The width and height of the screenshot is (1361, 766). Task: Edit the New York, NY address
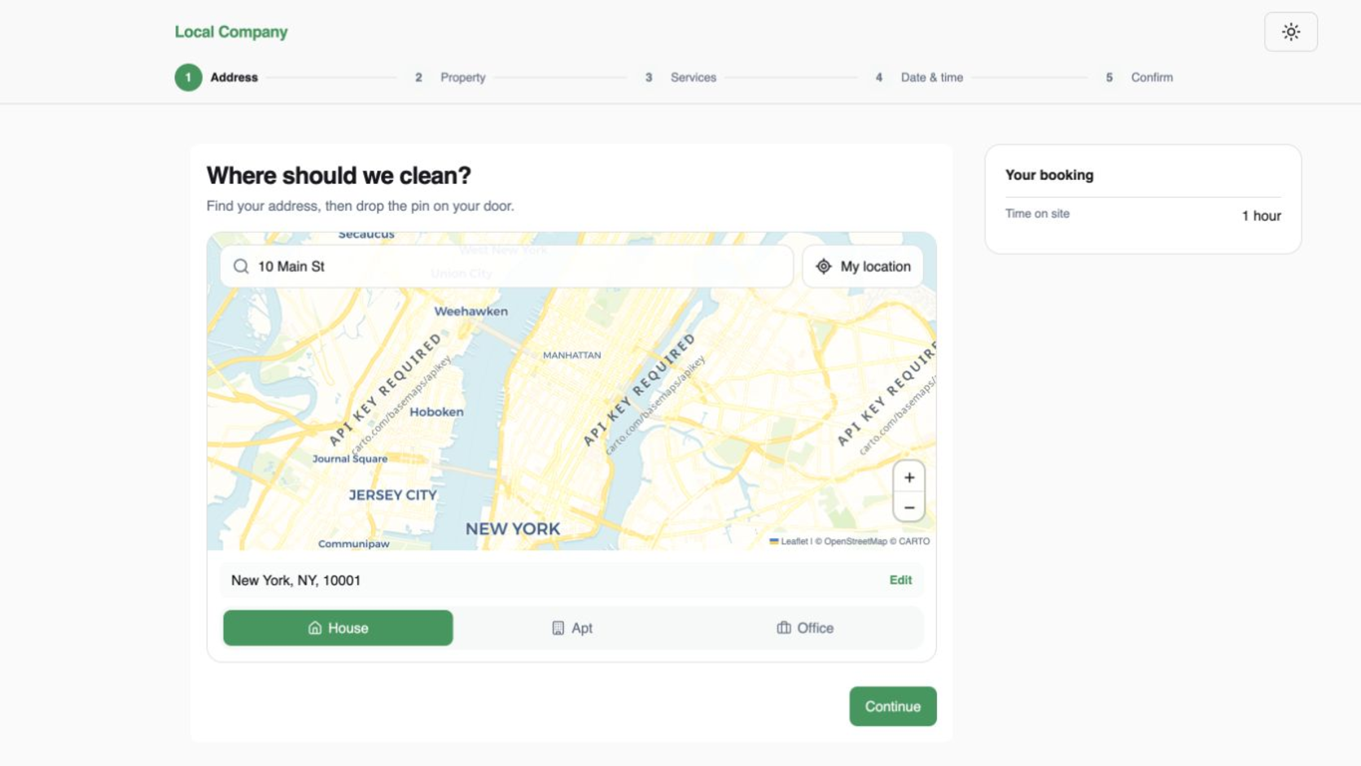[x=899, y=580]
